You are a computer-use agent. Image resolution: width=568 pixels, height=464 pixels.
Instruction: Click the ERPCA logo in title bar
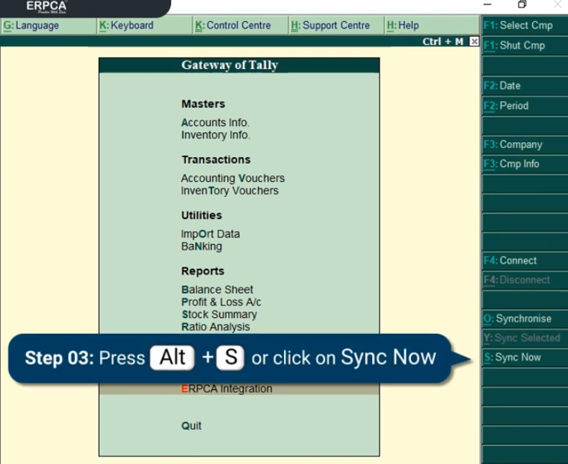tap(46, 7)
